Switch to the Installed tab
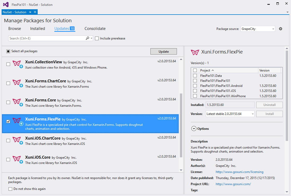 37,29
